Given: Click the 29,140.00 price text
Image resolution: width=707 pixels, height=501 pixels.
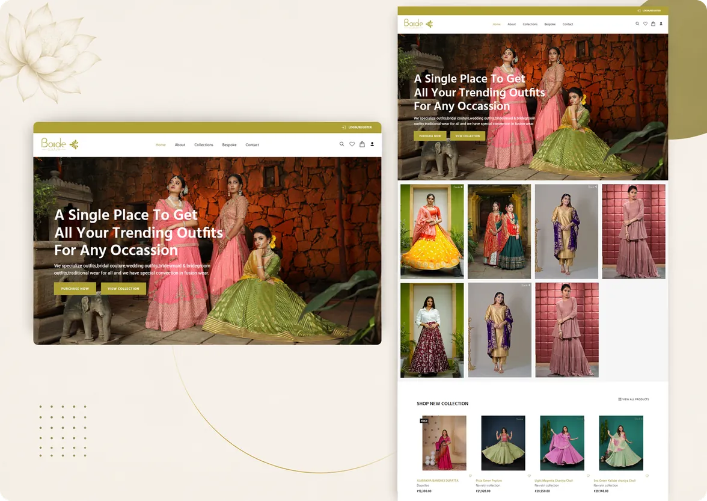Looking at the screenshot, I should pyautogui.click(x=601, y=491).
